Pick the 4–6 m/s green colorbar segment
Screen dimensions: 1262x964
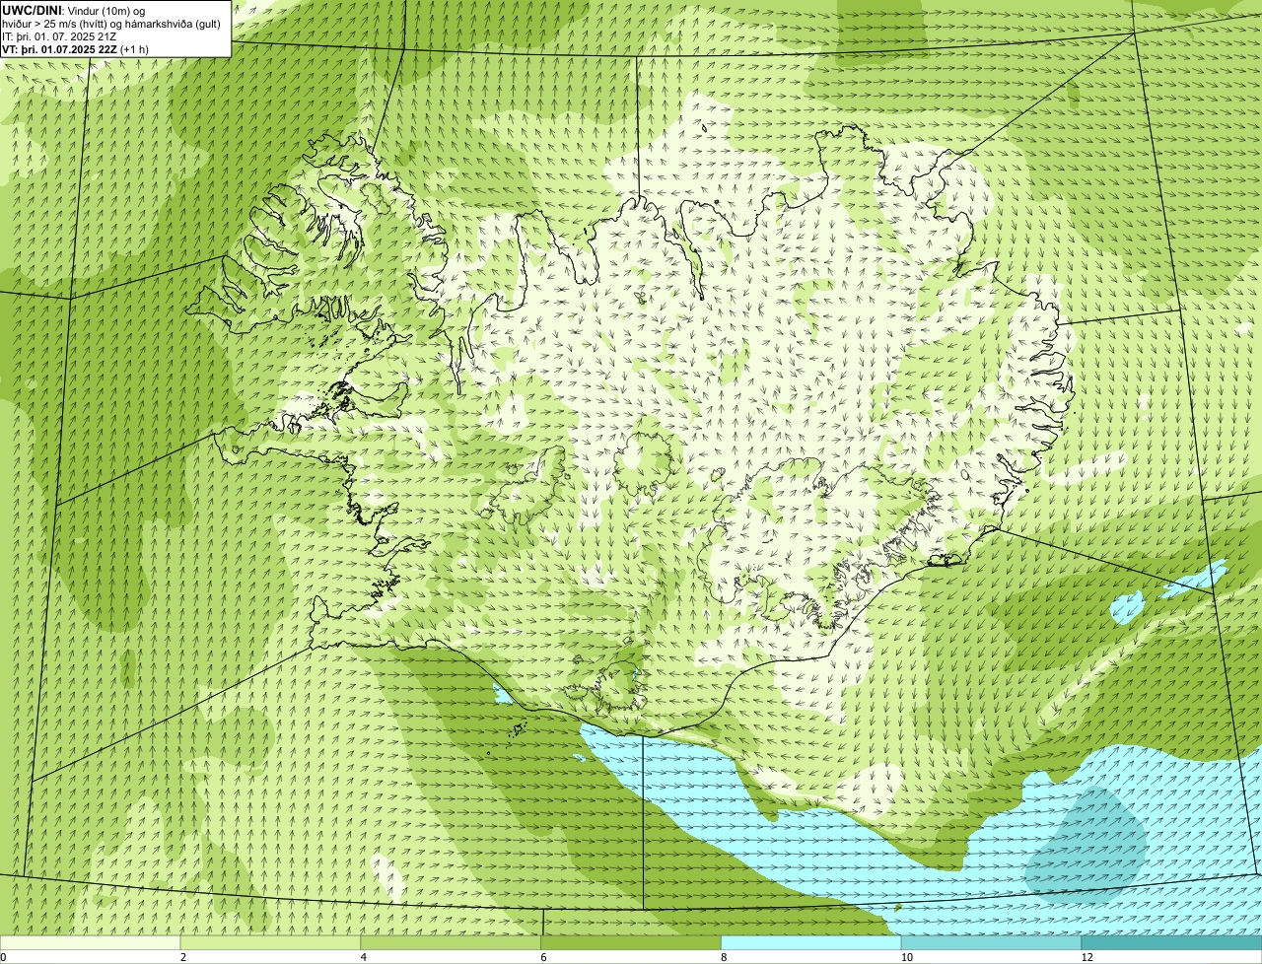point(451,942)
